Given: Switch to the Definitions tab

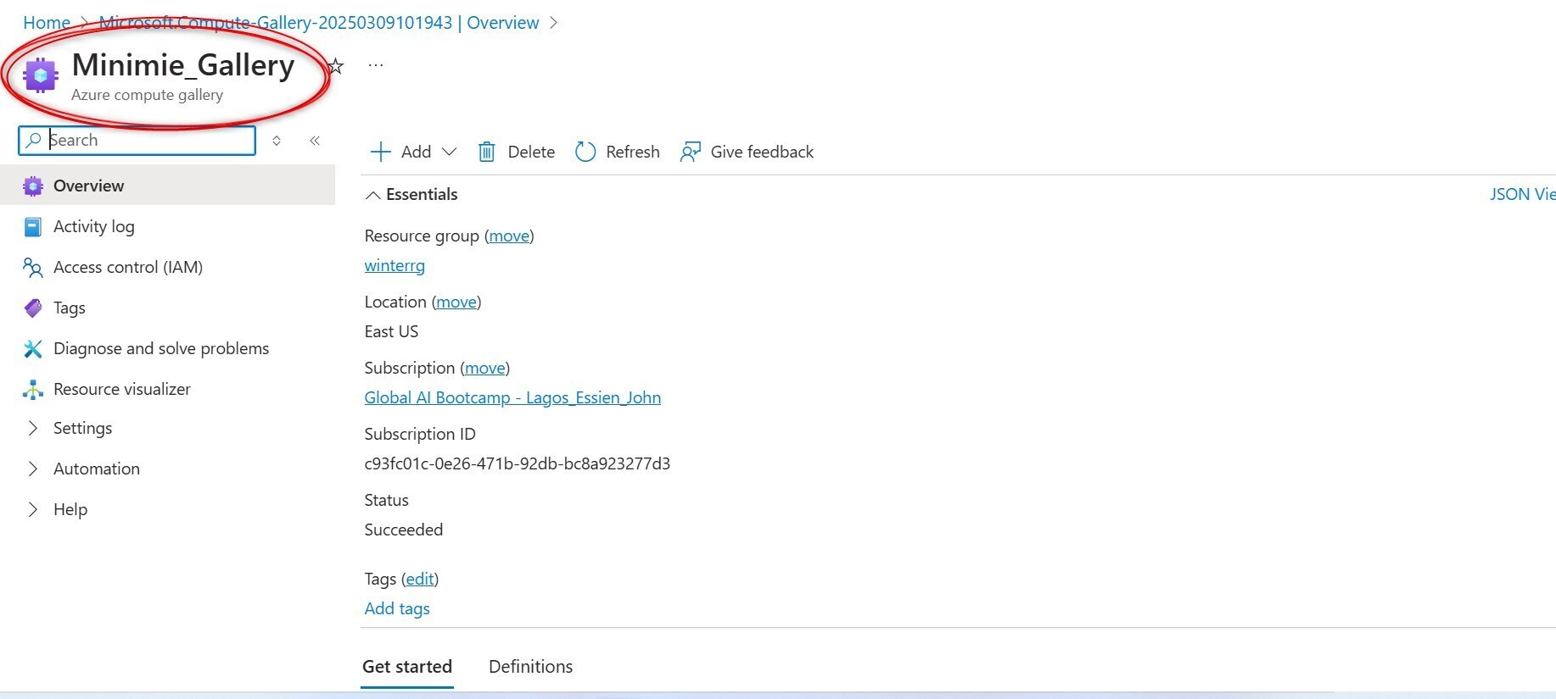Looking at the screenshot, I should click(531, 667).
